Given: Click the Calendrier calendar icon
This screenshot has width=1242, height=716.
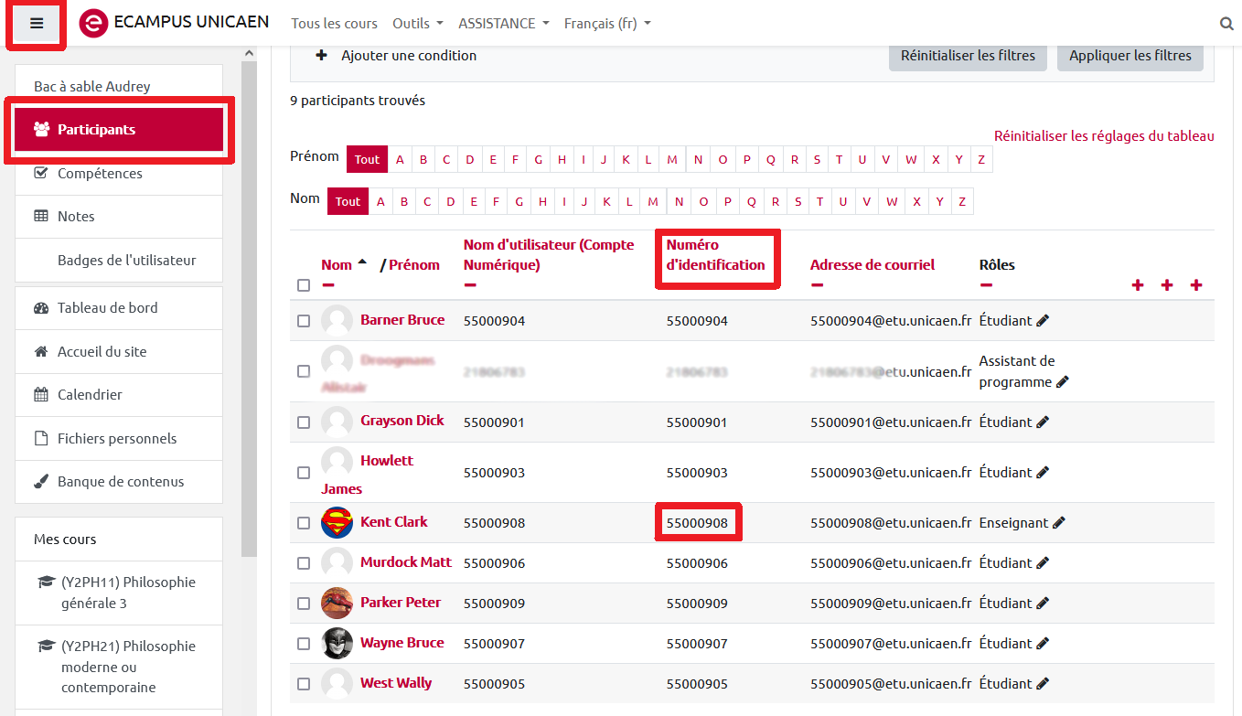Looking at the screenshot, I should pyautogui.click(x=41, y=395).
